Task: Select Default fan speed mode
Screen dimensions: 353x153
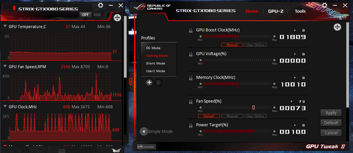Action: pos(209,116)
